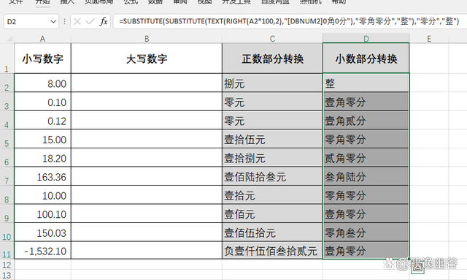Viewport: 467px width, 280px height.
Task: Click cell containing 壹佰元
Action: click(x=272, y=213)
